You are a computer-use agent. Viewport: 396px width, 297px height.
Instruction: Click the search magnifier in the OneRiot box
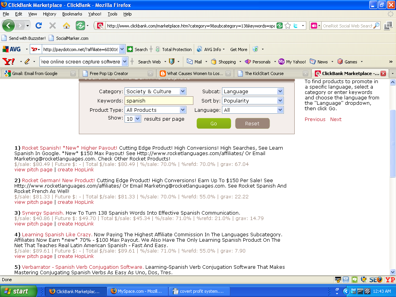pyautogui.click(x=376, y=26)
